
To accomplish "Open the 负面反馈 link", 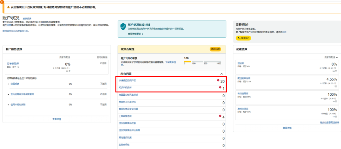I will click(x=15, y=84).
